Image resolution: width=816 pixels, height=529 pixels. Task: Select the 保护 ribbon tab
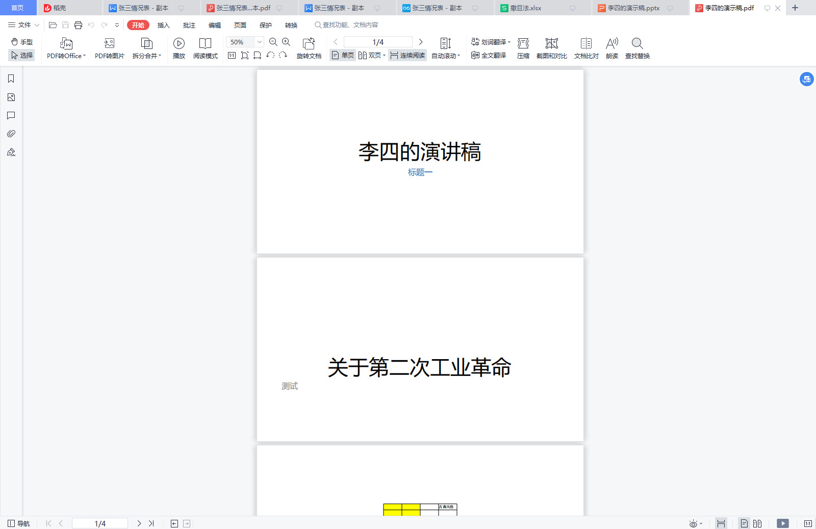(265, 25)
